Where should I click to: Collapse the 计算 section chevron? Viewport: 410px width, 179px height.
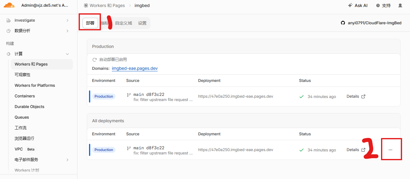coord(67,54)
